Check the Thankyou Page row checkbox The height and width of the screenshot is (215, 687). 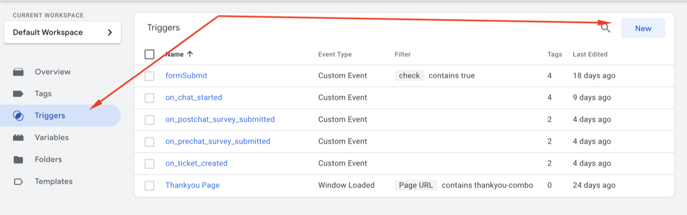coord(149,185)
